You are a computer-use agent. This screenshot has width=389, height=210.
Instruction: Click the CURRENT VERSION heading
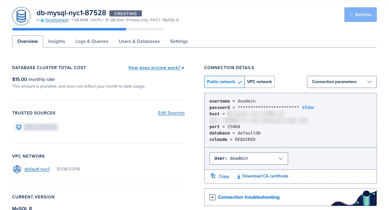pos(33,197)
